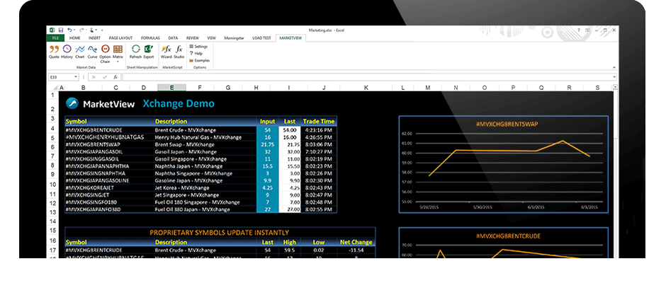Click the Excel application icon
The width and height of the screenshot is (666, 283).
point(52,30)
